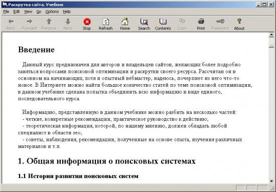Viewport: 276px width, 192px height.
Task: Go to Next topic arrow
Action: pyautogui.click(x=68, y=22)
